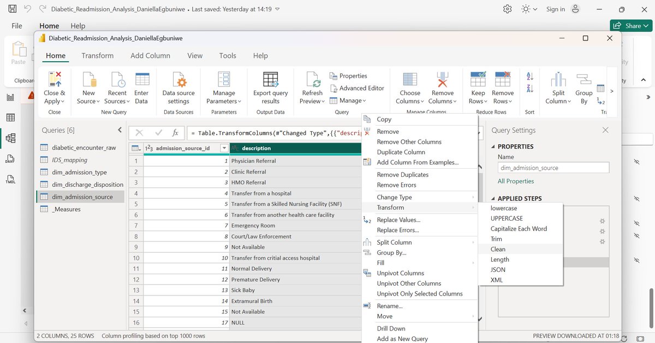
Task: Open settings gear in title bar
Action: coord(508,9)
